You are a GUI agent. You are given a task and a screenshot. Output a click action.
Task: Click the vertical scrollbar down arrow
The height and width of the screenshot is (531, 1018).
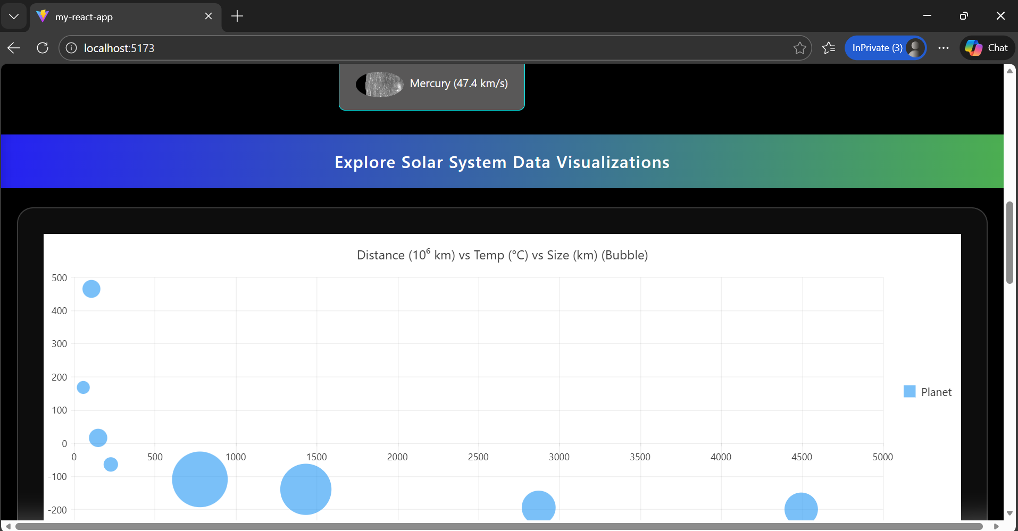tap(1009, 513)
